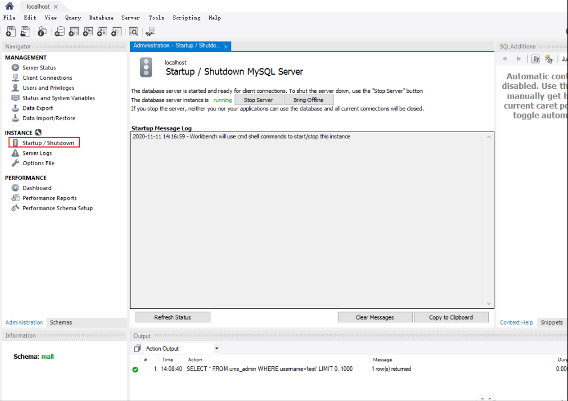This screenshot has width=568, height=401.
Task: Open the File menu
Action: [9, 17]
